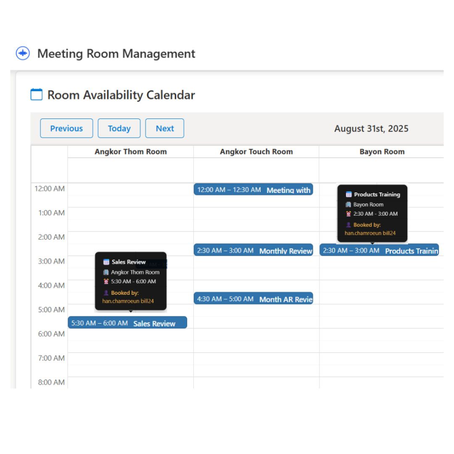This screenshot has width=454, height=454.
Task: Open the Monthly Review booking
Action: tap(253, 251)
